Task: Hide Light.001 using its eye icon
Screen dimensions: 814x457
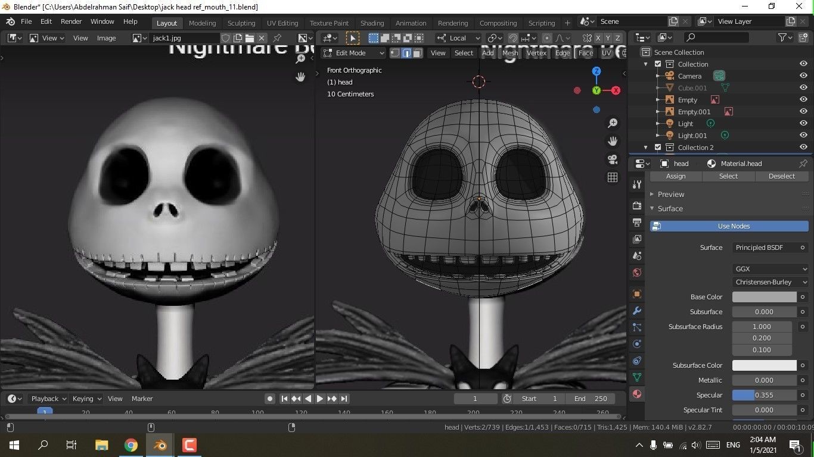Action: tap(803, 136)
